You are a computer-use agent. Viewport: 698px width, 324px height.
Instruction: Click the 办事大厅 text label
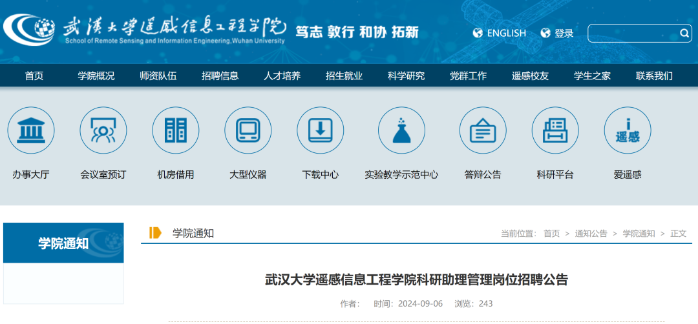coord(31,175)
